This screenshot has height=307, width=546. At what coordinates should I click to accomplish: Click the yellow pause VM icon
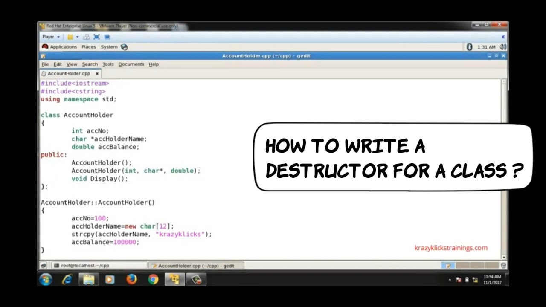point(70,37)
